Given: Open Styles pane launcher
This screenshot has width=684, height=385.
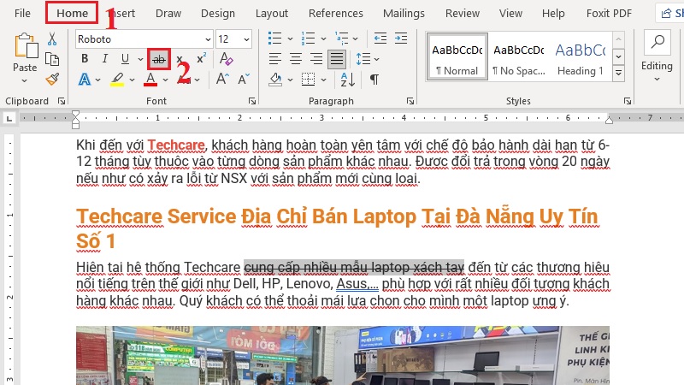Looking at the screenshot, I should (x=628, y=101).
